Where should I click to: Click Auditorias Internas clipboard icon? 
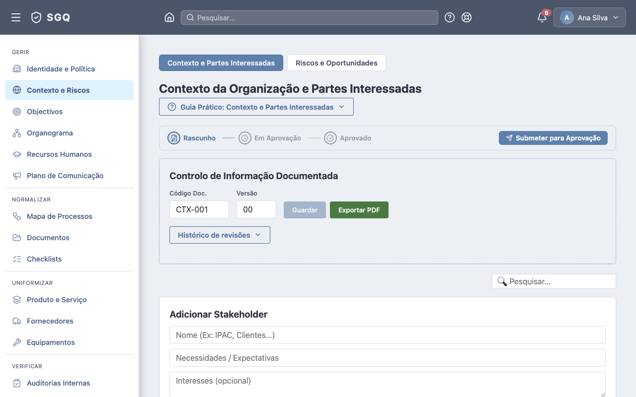click(17, 383)
